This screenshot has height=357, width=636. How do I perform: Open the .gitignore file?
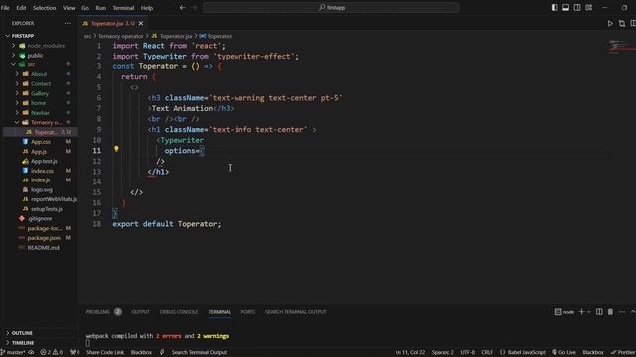[x=40, y=218]
